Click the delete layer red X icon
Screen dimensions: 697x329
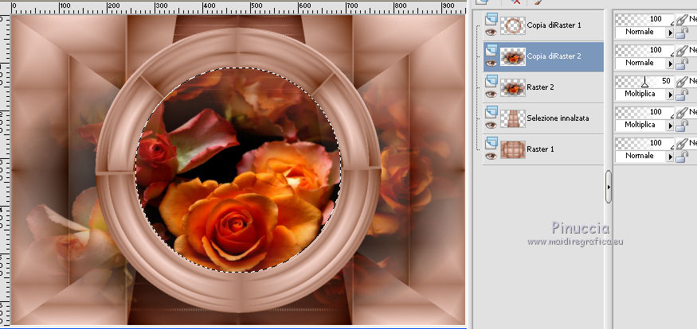coord(515,2)
